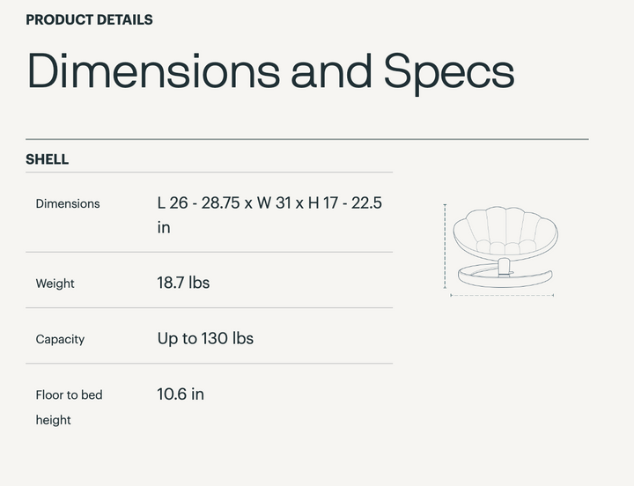Viewport: 634px width, 486px height.
Task: Click the 10.6 in height value
Action: 181,394
